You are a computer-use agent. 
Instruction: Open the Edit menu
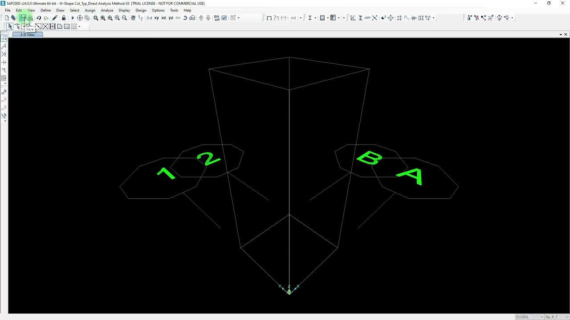pos(19,10)
